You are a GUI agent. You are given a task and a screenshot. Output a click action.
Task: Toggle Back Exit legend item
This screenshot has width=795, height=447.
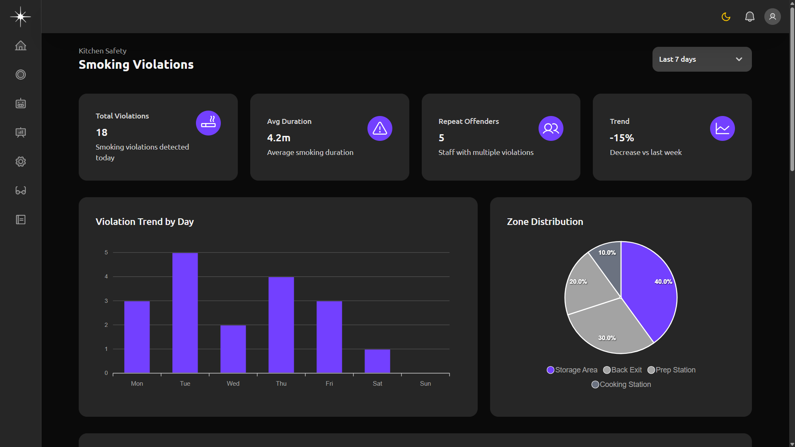[622, 370]
